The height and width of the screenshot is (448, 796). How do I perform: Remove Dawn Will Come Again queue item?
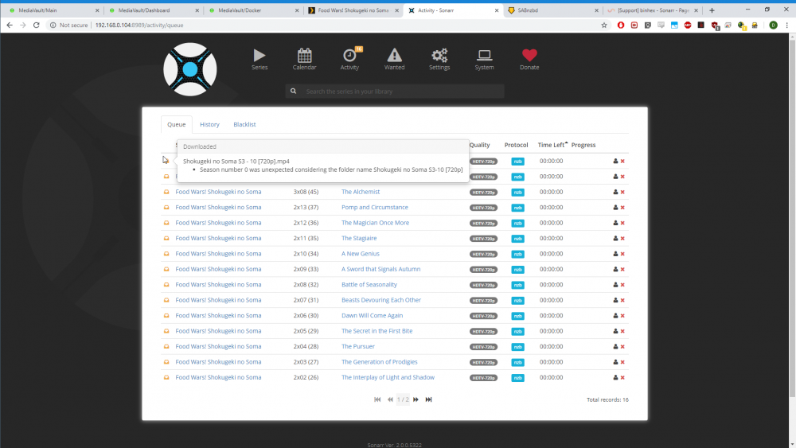point(622,316)
